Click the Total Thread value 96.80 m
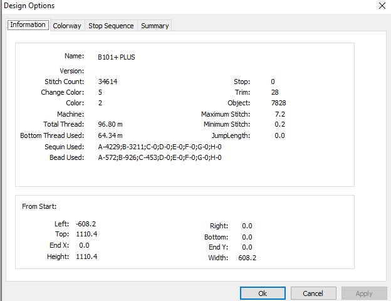This screenshot has height=301, width=391. (x=110, y=124)
